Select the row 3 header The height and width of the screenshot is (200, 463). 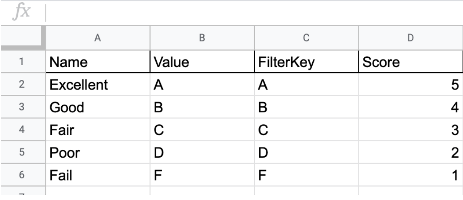tap(23, 108)
